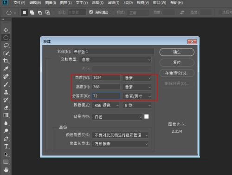Choose Subtract from selection mode icon
The image size is (232, 175).
(x=40, y=13)
